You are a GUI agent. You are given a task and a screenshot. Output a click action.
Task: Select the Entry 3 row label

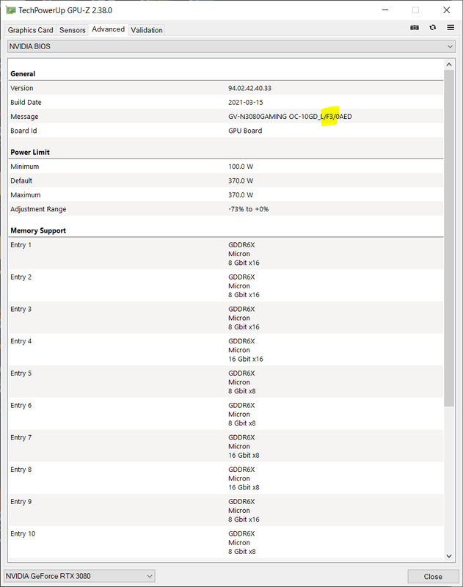21,309
